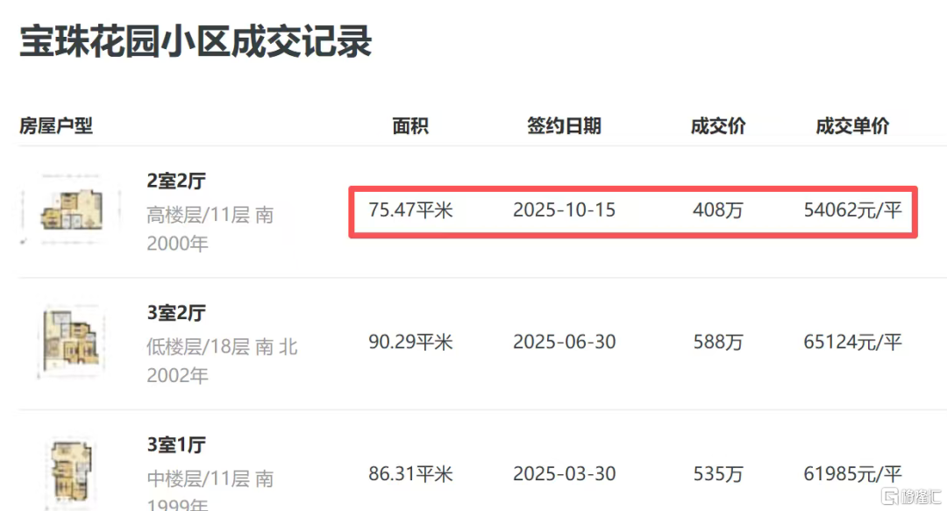Click the 面积 column header
Screen dimensions: 947x511
coord(410,126)
